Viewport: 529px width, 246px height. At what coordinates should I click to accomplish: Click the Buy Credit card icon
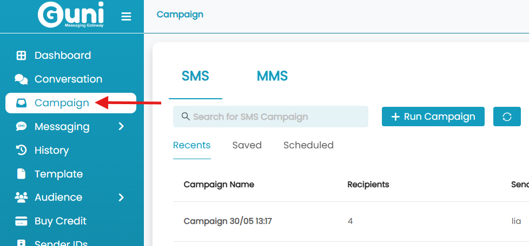pos(21,221)
